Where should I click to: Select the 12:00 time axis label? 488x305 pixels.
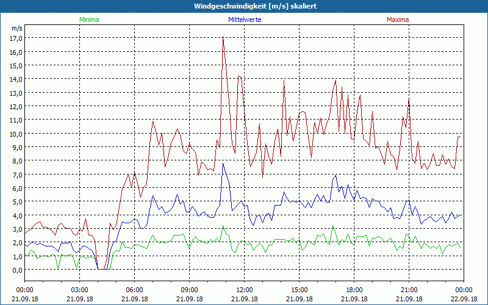point(245,290)
